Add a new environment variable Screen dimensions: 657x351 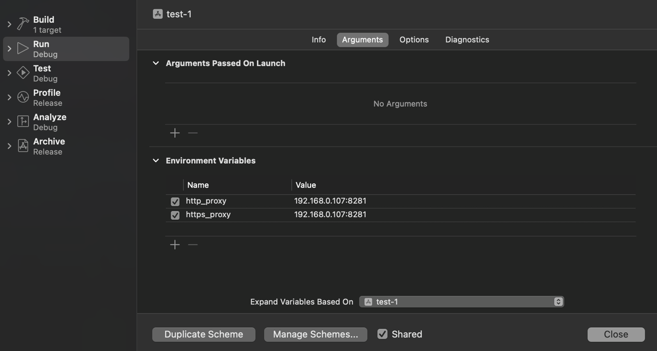tap(175, 245)
